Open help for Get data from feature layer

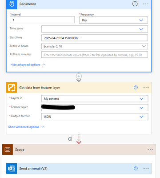(136, 88)
